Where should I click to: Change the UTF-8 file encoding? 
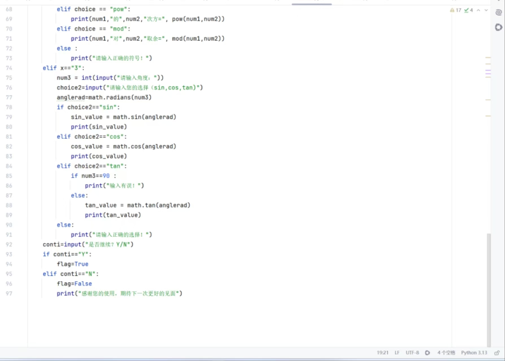point(412,353)
